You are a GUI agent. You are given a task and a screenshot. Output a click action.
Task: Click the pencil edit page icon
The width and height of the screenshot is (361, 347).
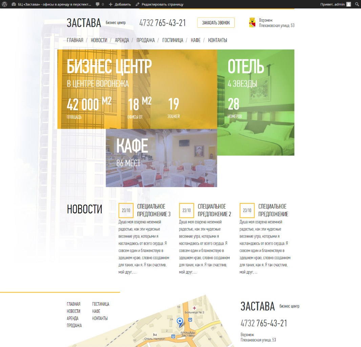[137, 4]
